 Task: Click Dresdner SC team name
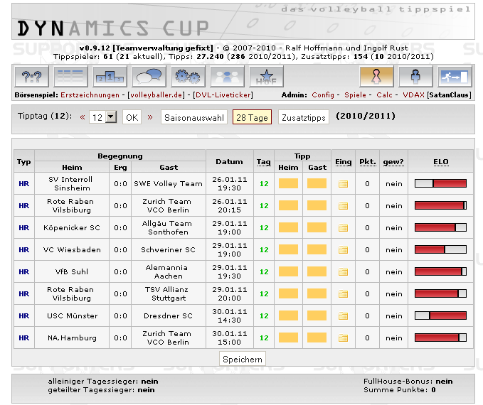168,315
